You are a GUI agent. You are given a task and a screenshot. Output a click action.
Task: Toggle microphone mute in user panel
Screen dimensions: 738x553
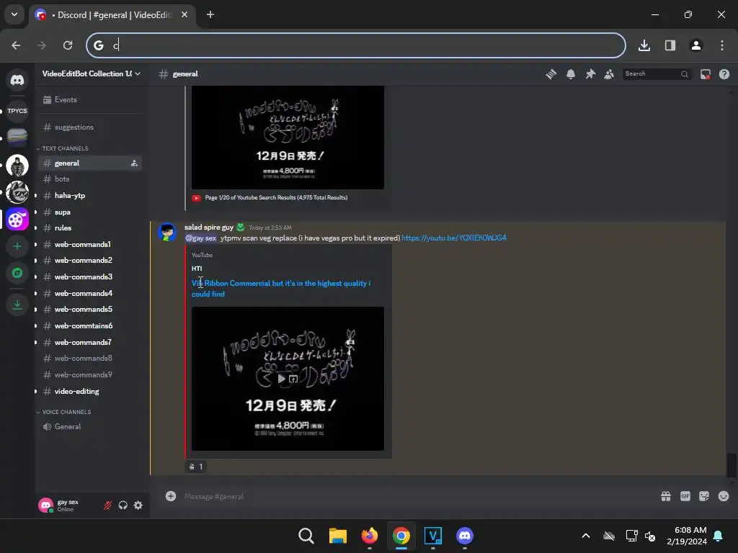(x=108, y=505)
